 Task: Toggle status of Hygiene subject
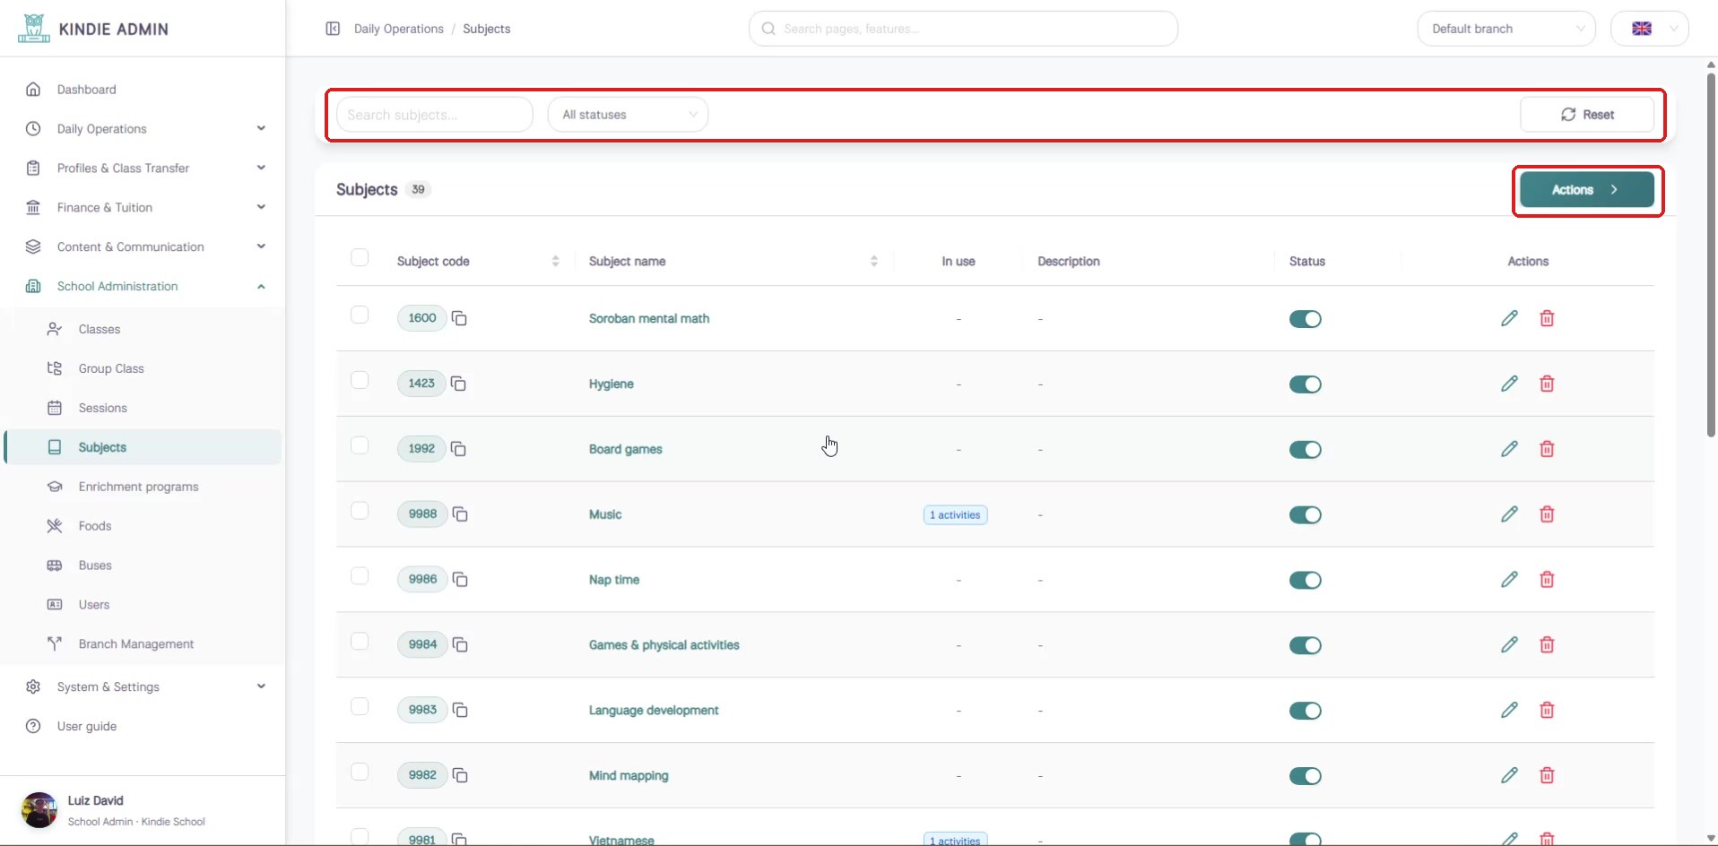click(x=1306, y=384)
